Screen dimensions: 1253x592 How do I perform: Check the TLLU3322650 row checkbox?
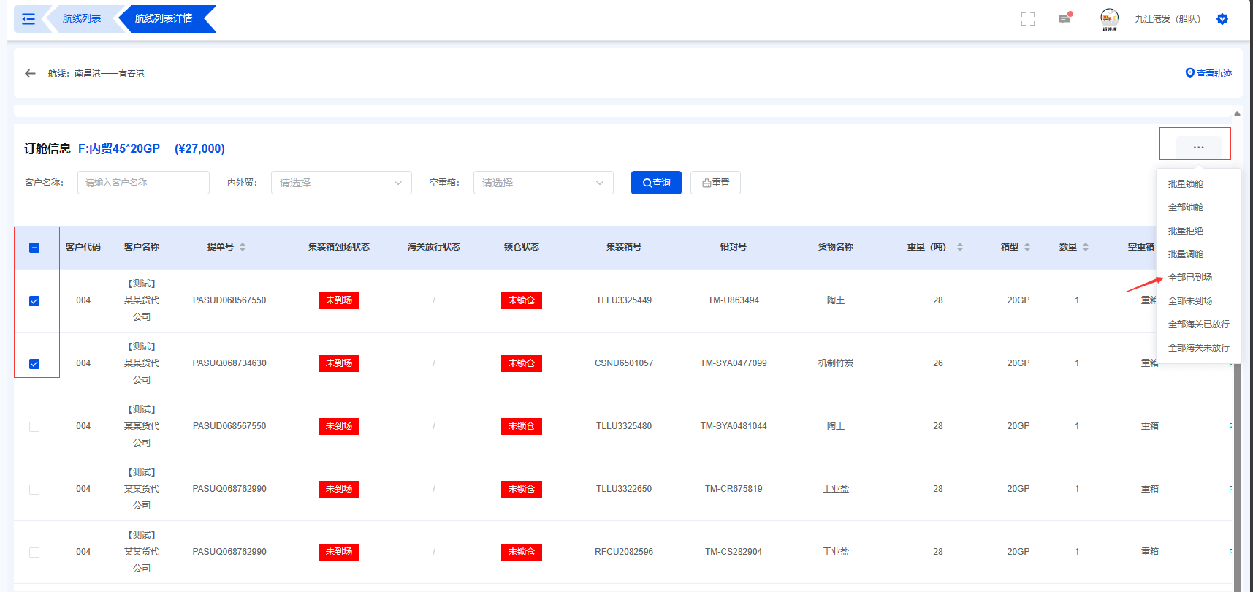pos(34,490)
